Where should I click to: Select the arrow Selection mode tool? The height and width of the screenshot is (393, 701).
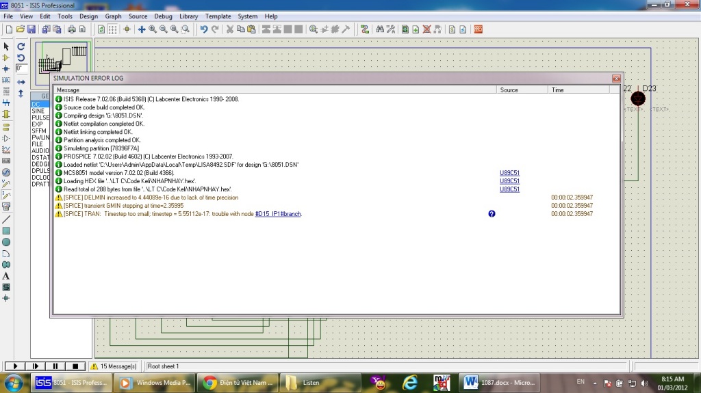(6, 46)
